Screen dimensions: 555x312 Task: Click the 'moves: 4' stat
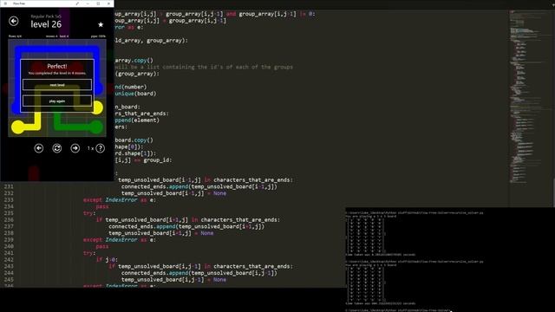point(52,36)
